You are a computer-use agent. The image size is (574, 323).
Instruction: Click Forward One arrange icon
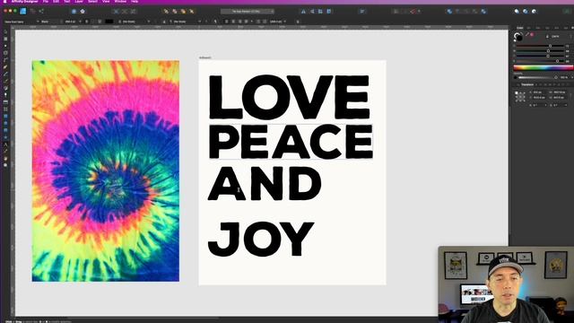click(183, 12)
